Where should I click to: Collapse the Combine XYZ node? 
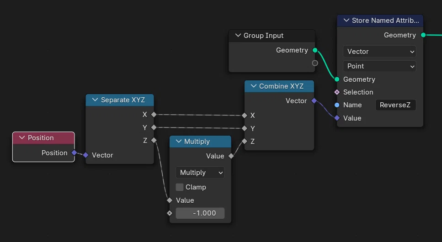click(x=253, y=86)
